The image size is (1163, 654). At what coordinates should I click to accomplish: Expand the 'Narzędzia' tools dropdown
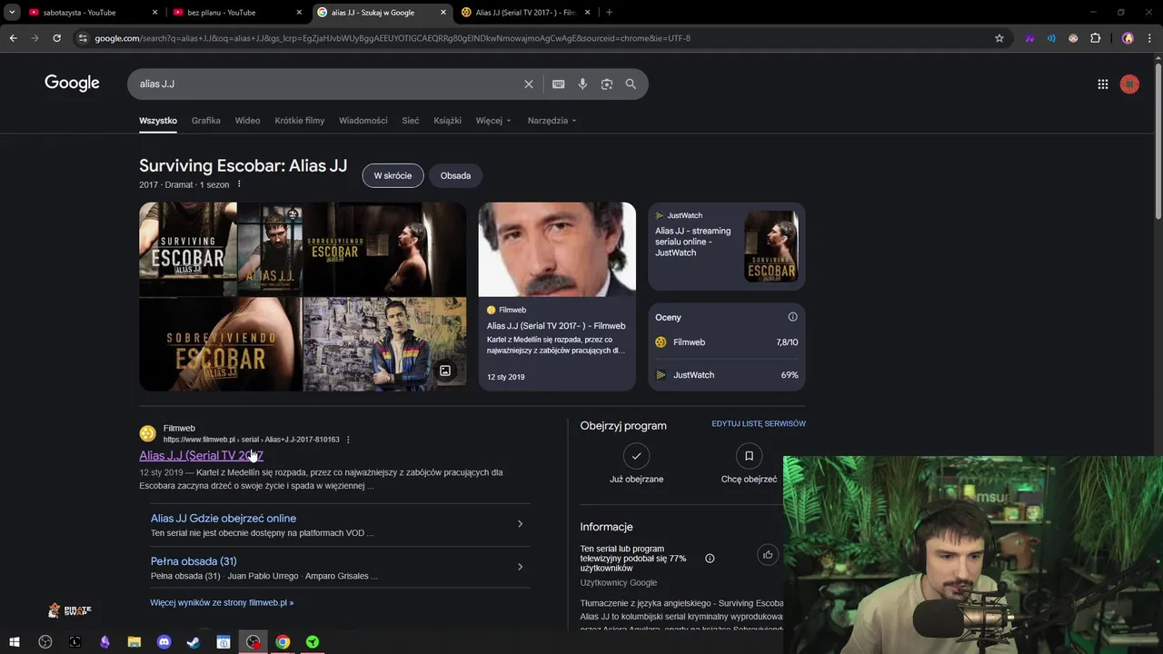click(552, 121)
